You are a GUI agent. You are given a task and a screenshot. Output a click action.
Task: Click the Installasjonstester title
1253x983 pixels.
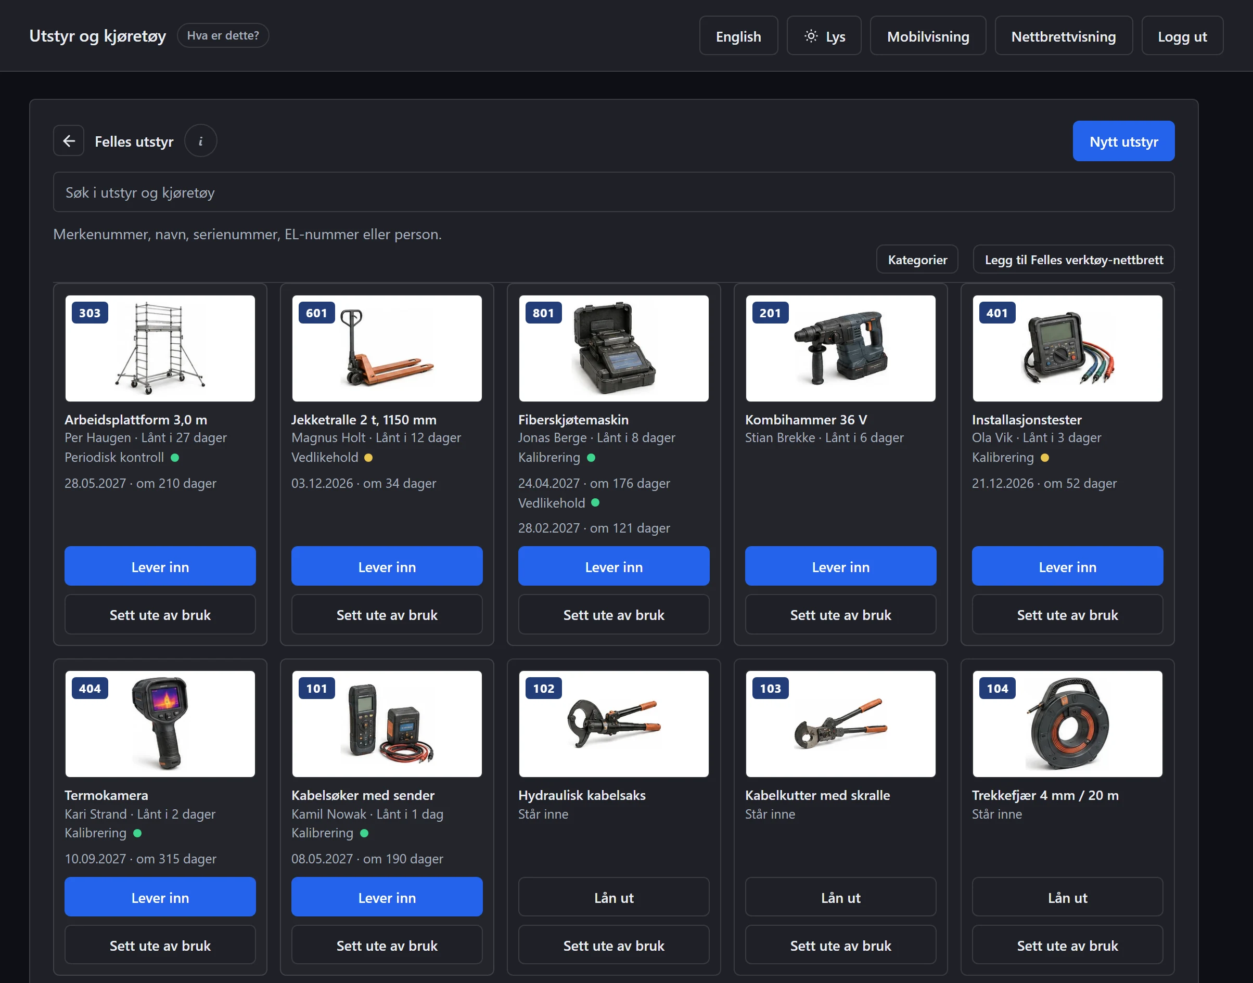click(1027, 420)
